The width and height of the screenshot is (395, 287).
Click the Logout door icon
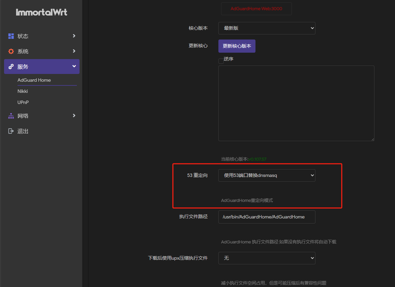point(11,131)
